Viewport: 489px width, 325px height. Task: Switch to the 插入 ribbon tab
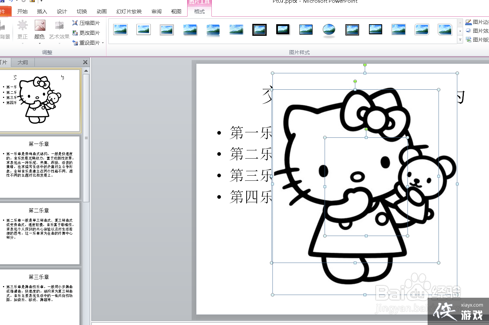42,11
